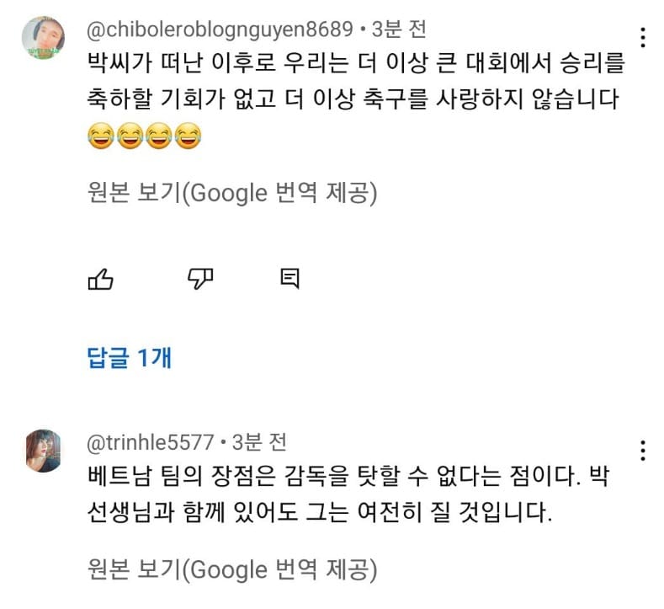This screenshot has height=609, width=664.
Task: Click the first comment's '3분 전' timestamp
Action: (x=399, y=29)
